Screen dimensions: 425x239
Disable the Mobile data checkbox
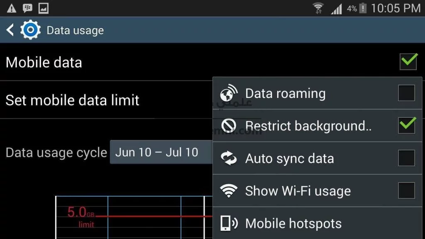pyautogui.click(x=408, y=62)
